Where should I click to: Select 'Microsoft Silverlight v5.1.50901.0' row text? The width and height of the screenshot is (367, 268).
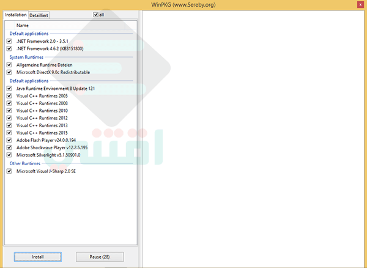point(48,155)
